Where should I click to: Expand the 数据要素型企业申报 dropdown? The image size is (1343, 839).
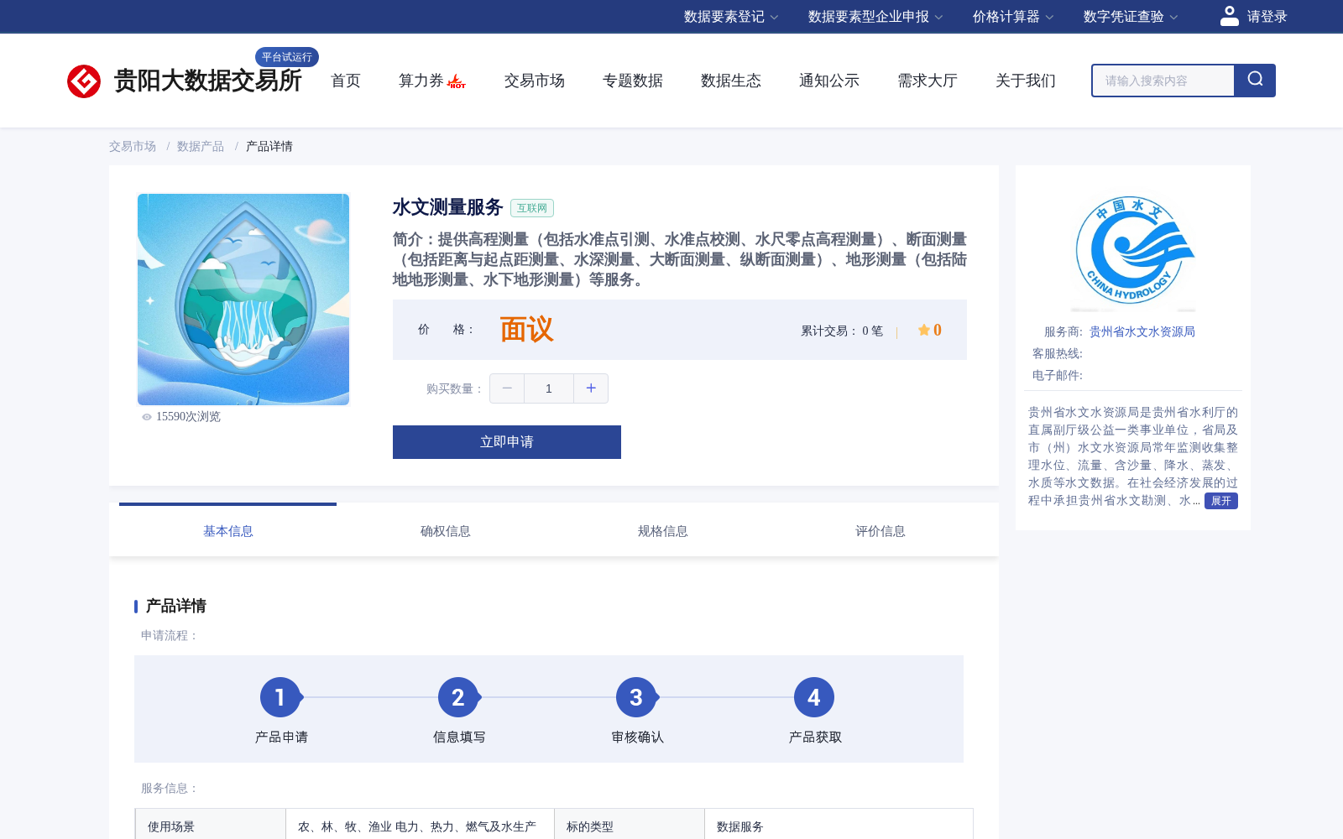click(875, 17)
